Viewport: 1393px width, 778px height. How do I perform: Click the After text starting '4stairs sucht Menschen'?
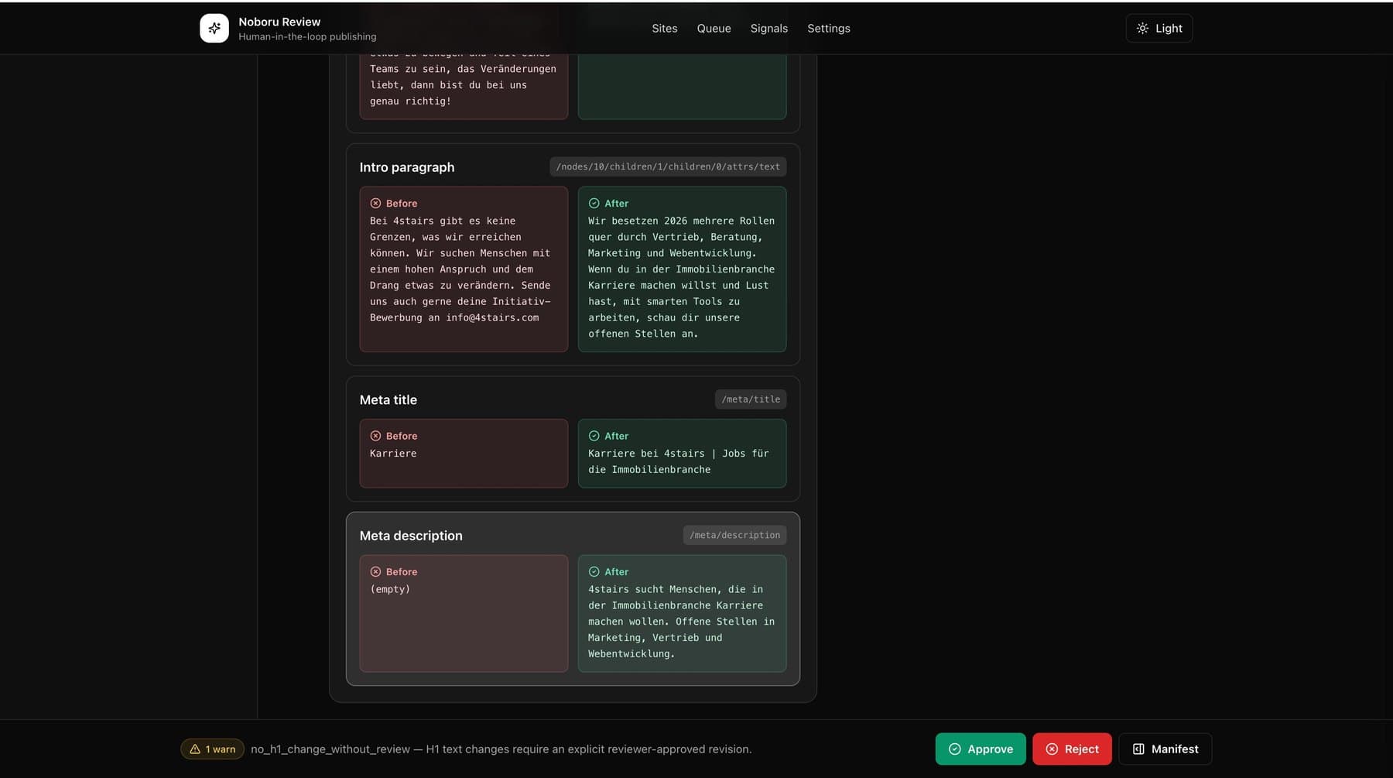681,622
